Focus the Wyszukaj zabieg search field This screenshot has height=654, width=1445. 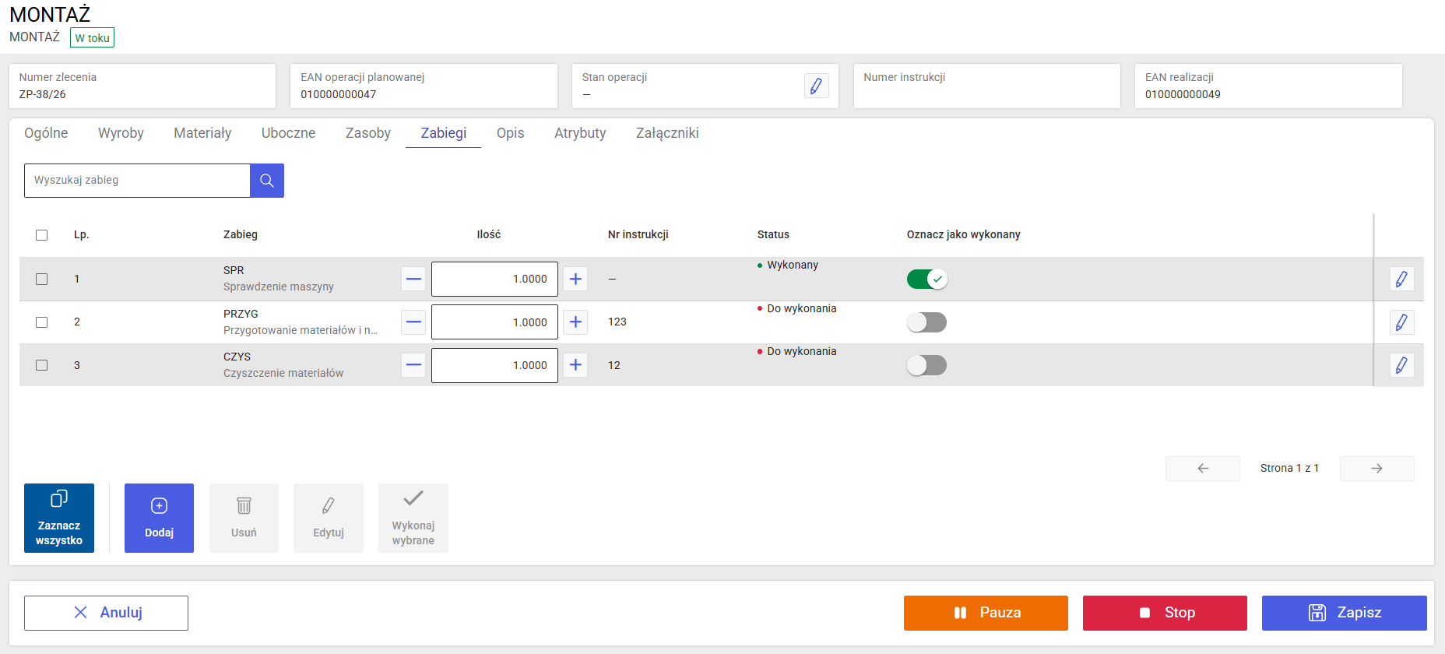coord(137,181)
